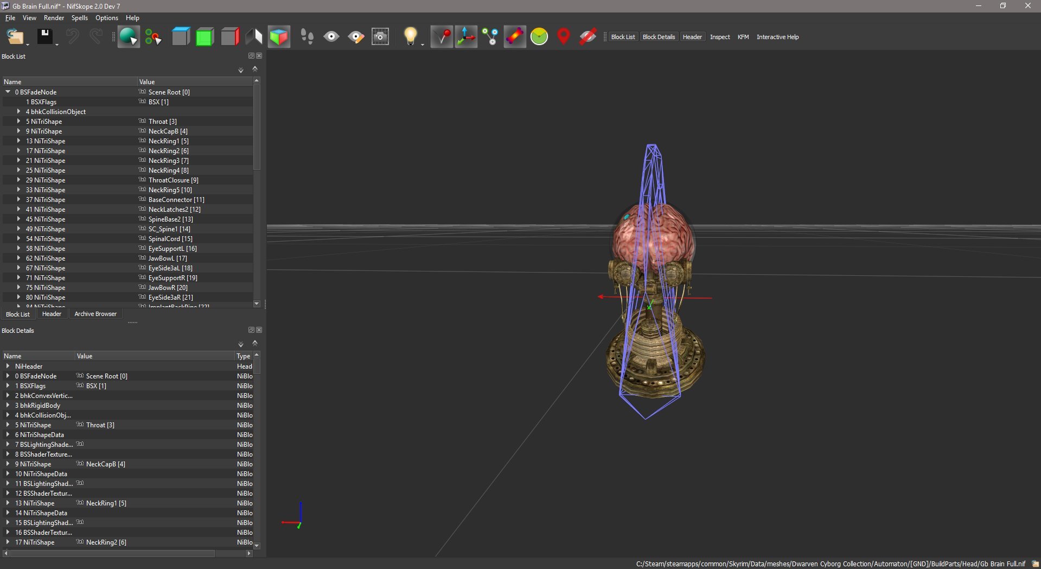
Task: Click the green-yellow globe toolbar icon
Action: pos(539,37)
